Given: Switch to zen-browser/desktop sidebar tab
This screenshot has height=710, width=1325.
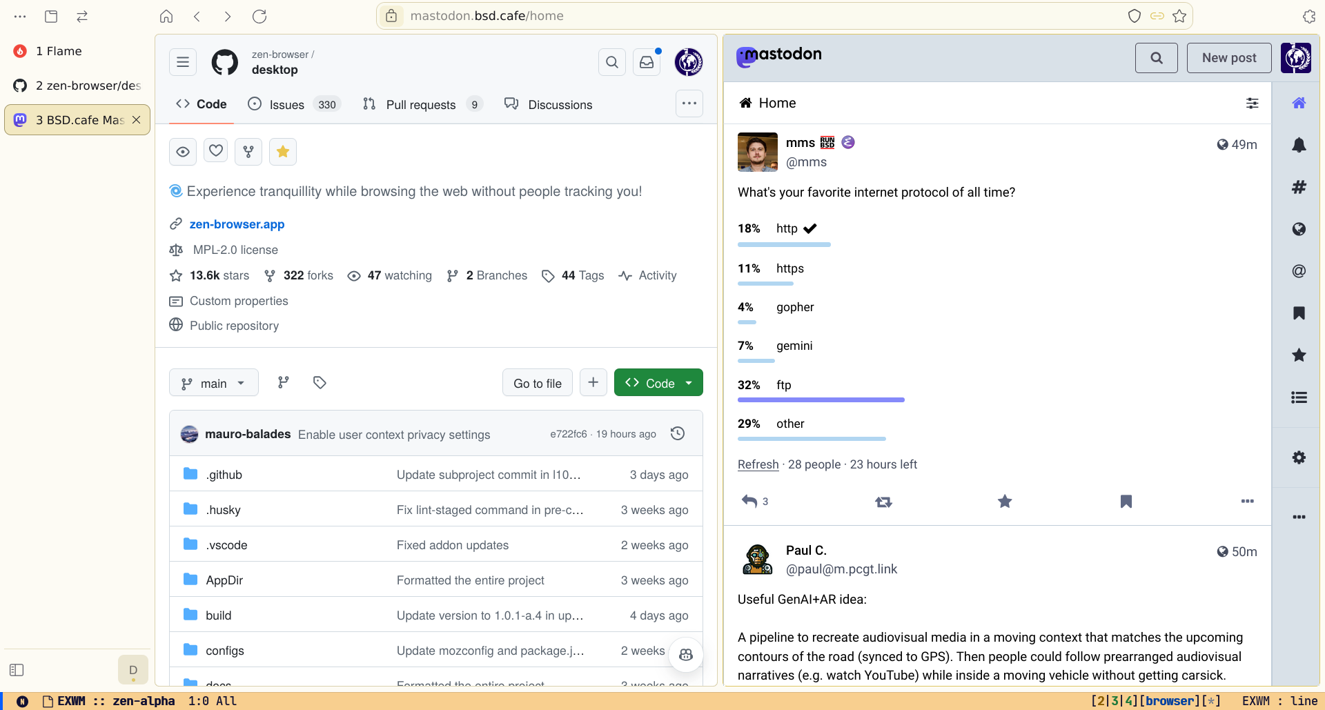Looking at the screenshot, I should pos(77,86).
